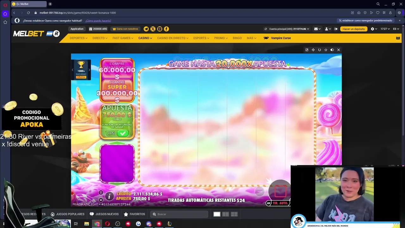Image resolution: width=405 pixels, height=228 pixels.
Task: Click the logout arrow icon
Action: pos(336,29)
